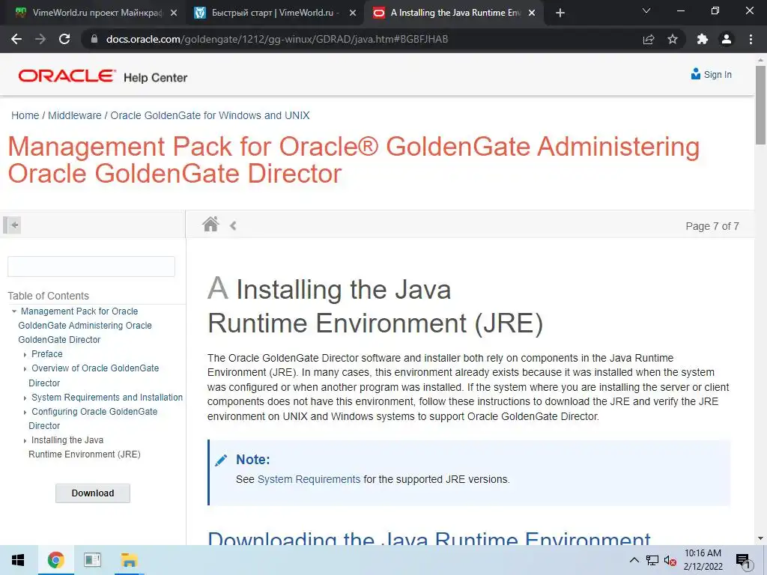Screen dimensions: 767x575
Task: Click the page vertical scrollbar thumb
Action: [x=760, y=105]
